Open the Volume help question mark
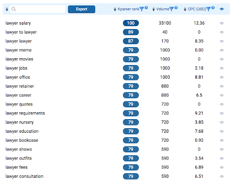 pyautogui.click(x=176, y=8)
